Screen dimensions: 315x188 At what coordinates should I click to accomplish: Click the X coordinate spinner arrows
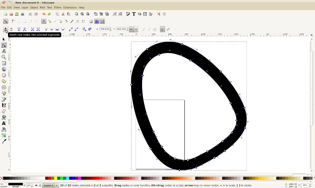(x=110, y=29)
